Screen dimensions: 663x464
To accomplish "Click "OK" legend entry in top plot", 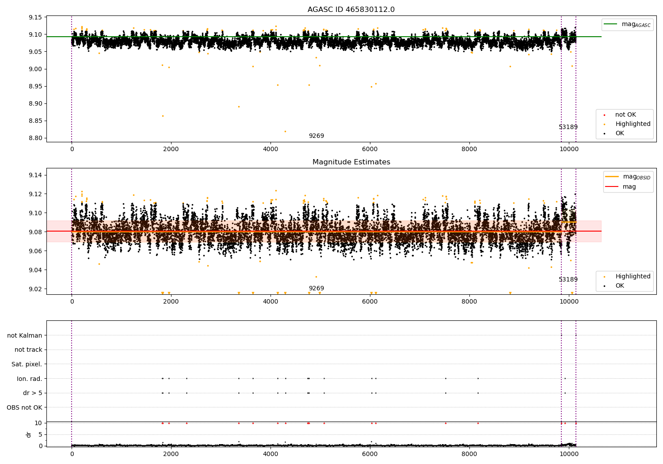I will click(x=620, y=133).
